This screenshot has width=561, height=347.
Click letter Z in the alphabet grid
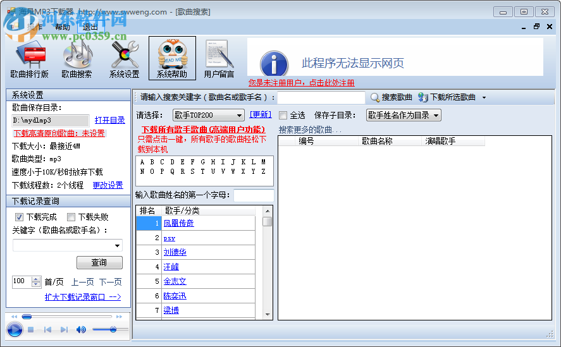click(263, 172)
